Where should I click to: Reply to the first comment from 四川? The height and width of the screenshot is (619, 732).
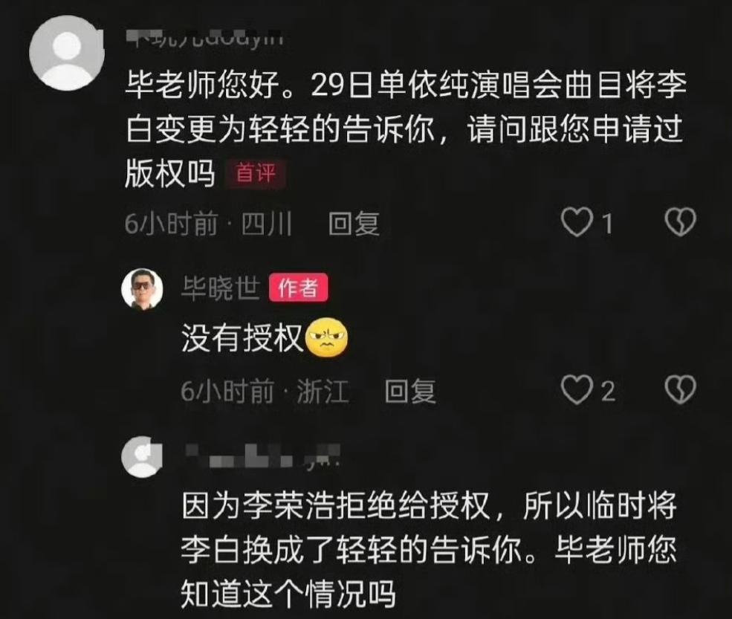tap(354, 223)
